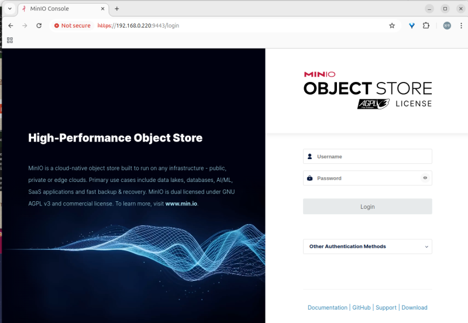Open the blue extension icon in the toolbar

click(x=412, y=26)
